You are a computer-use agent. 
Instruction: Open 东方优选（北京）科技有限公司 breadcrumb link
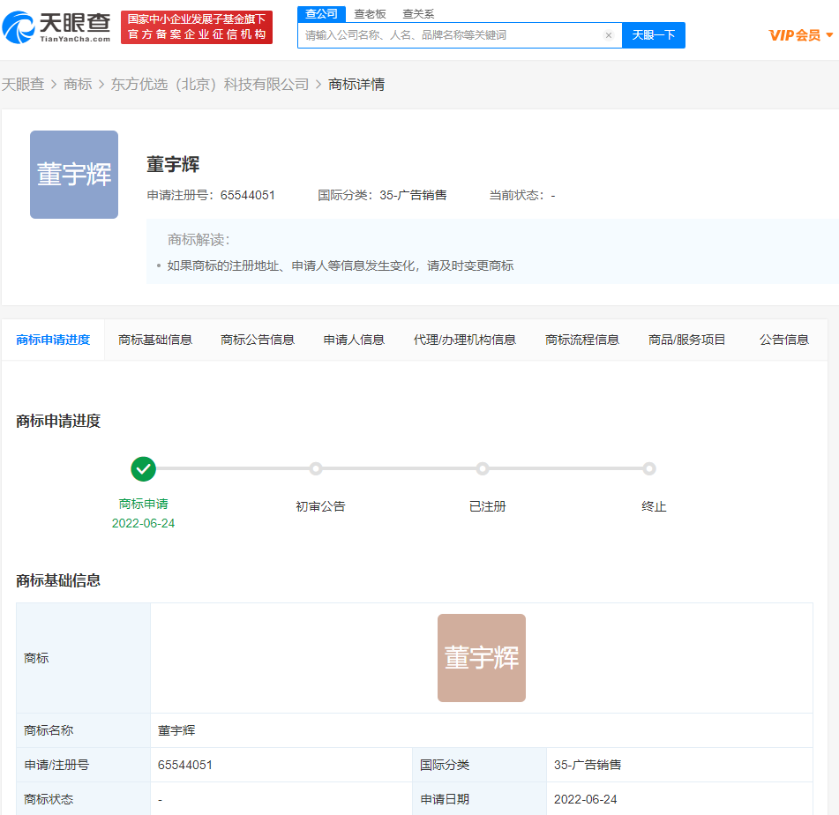pyautogui.click(x=210, y=85)
